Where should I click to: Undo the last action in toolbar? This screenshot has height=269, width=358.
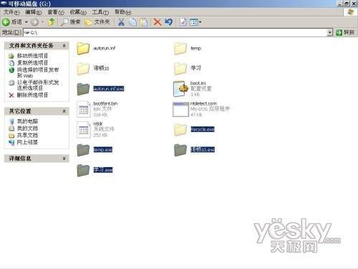tap(169, 22)
